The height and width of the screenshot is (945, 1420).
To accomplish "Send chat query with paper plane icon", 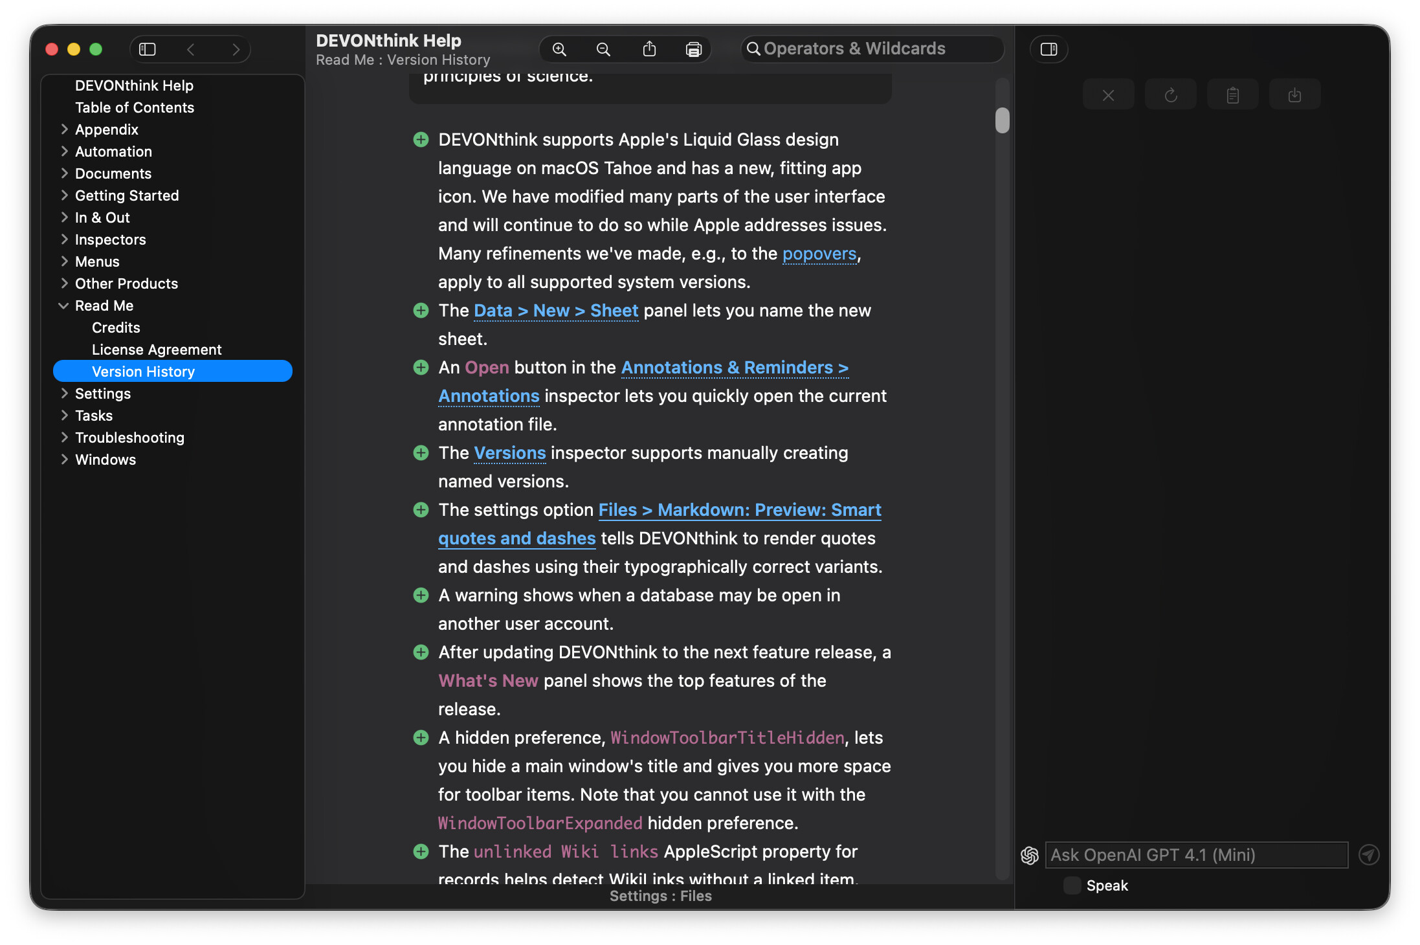I will click(x=1368, y=855).
